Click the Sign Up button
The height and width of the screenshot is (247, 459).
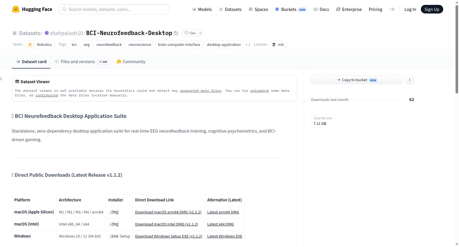click(x=432, y=9)
